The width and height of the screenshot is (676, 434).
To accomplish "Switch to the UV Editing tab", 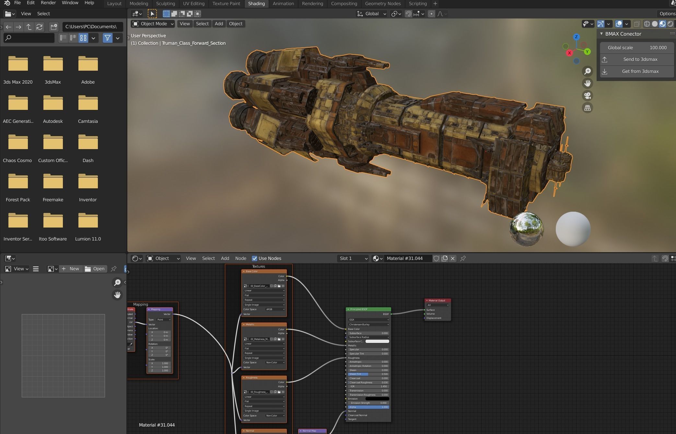I will [193, 4].
